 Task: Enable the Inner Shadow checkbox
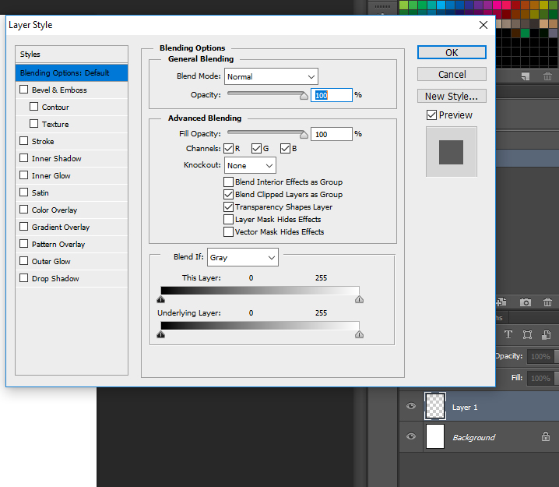(x=24, y=157)
